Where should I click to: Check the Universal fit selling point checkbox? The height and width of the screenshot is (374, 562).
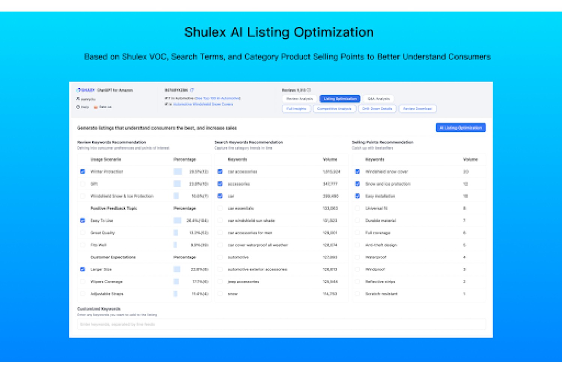357,208
